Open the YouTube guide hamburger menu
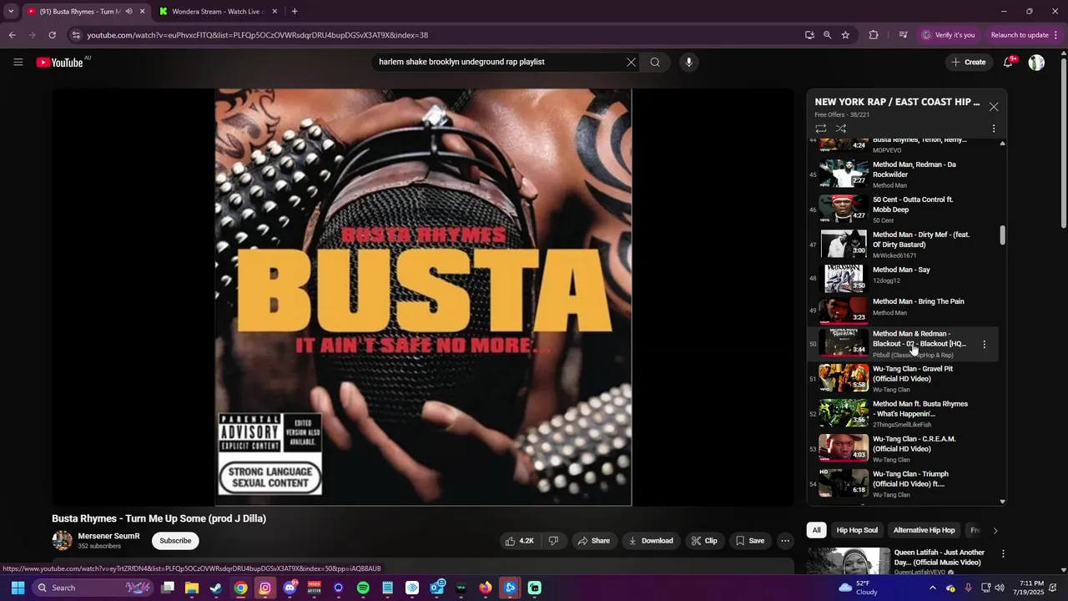Screen dimensions: 1068x601 pos(18,62)
